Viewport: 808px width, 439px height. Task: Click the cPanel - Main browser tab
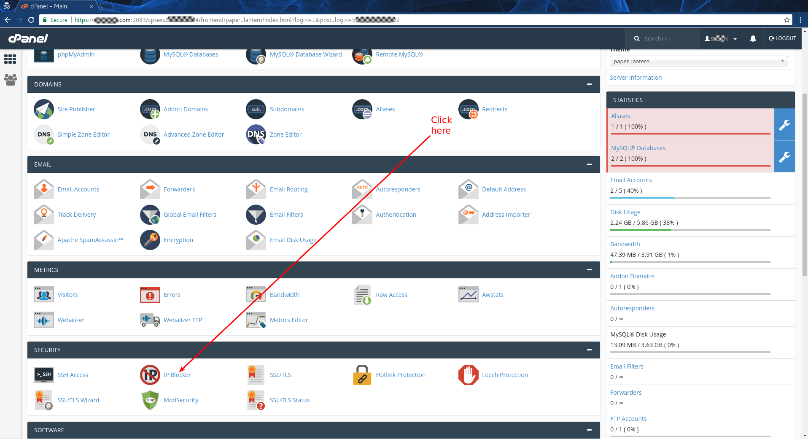57,6
